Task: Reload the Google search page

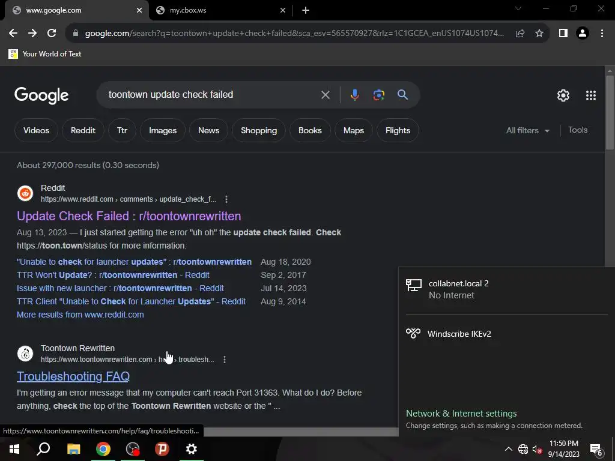Action: click(x=52, y=34)
